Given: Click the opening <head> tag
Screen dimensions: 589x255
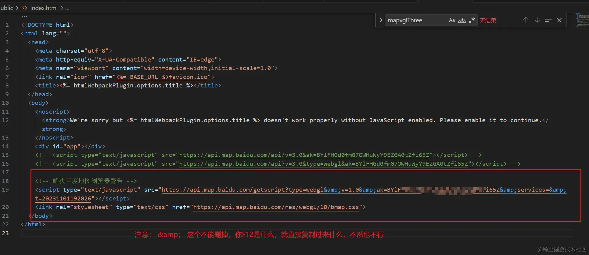Looking at the screenshot, I should (x=38, y=42).
